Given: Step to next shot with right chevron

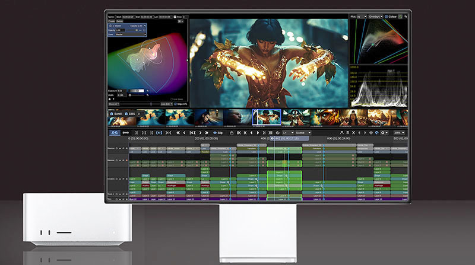Looking at the screenshot, I should (x=200, y=133).
